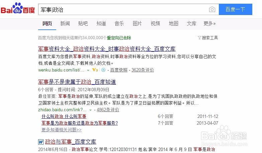Click the 7个回答 count
This screenshot has width=262, height=153.
165,123
